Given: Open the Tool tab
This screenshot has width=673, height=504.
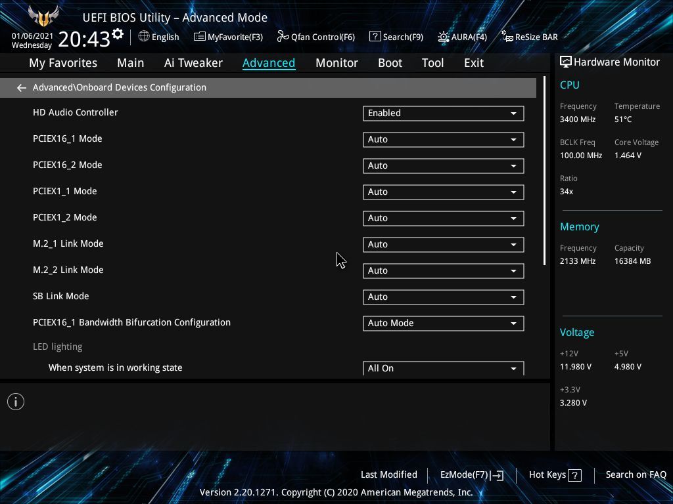Looking at the screenshot, I should (x=432, y=63).
